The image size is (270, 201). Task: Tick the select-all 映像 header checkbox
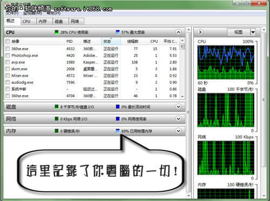8,41
